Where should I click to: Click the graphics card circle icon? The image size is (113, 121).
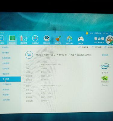point(29,55)
